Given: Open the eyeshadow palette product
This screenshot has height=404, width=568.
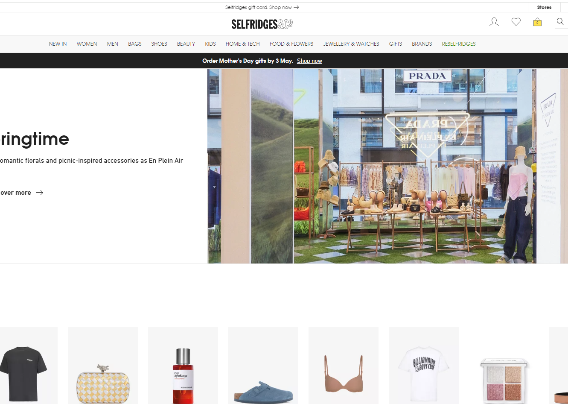Looking at the screenshot, I should [x=504, y=366].
